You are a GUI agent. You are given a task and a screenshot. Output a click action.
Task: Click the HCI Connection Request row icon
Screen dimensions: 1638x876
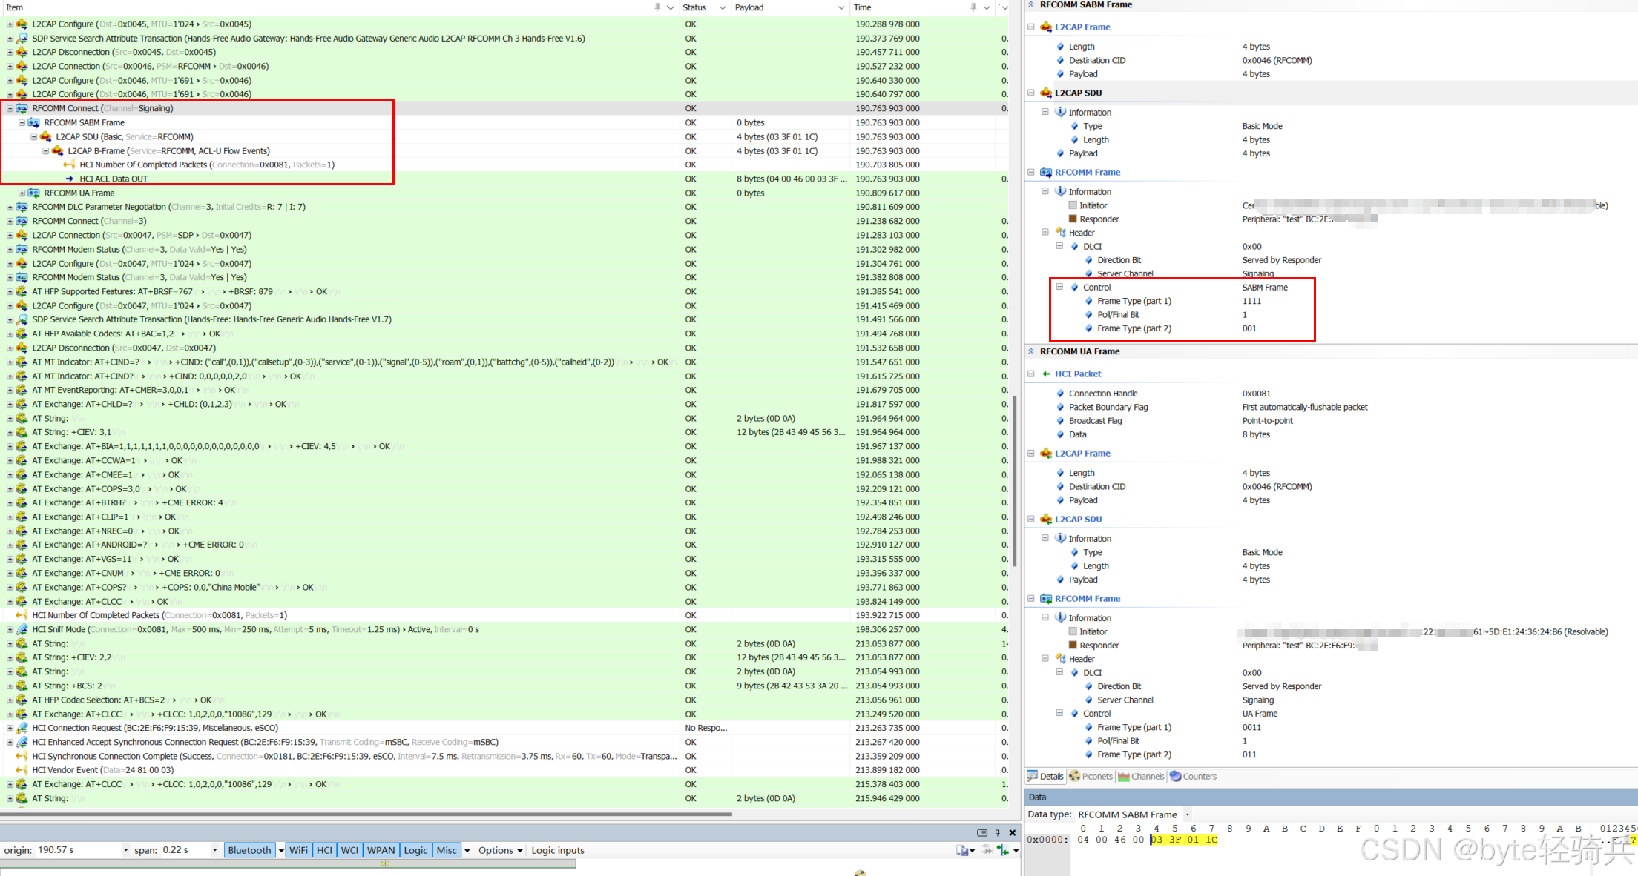22,728
